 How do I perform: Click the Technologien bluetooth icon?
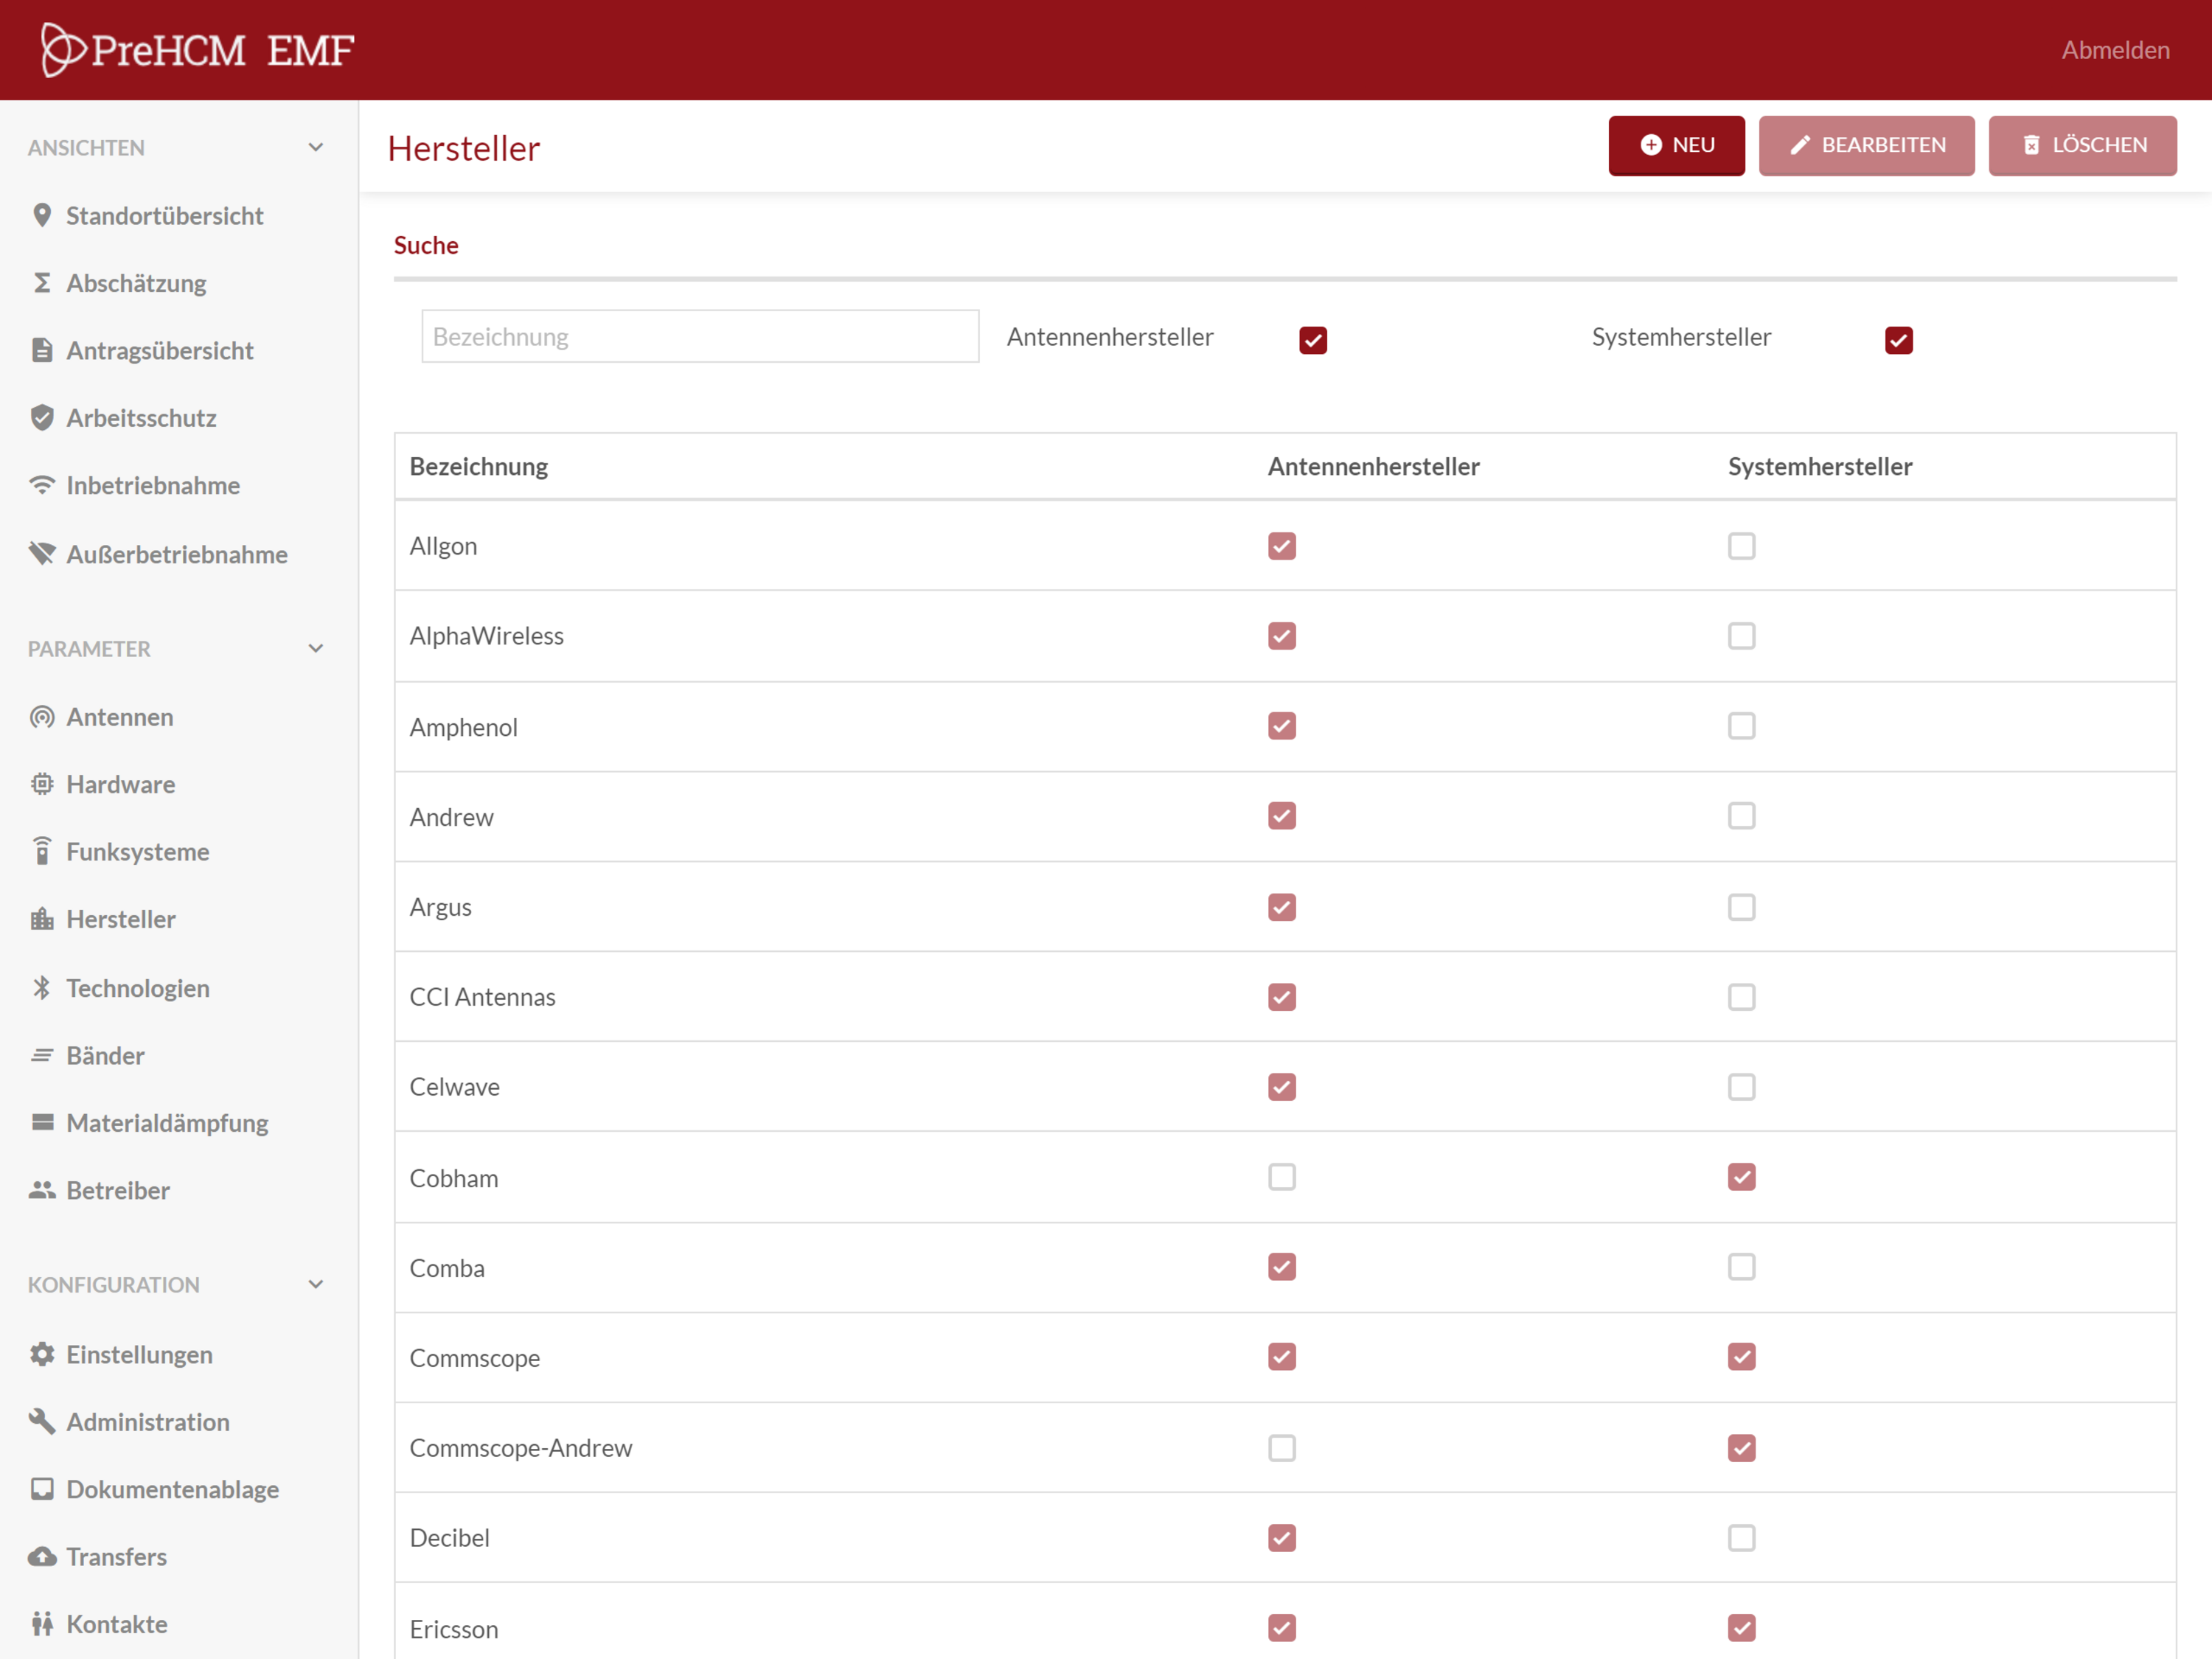click(x=42, y=988)
